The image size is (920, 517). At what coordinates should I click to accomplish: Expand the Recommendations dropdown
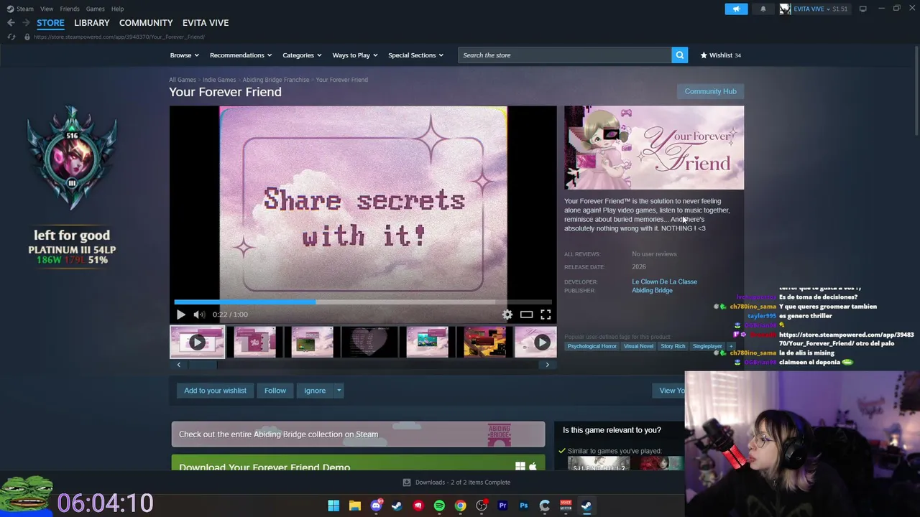241,55
